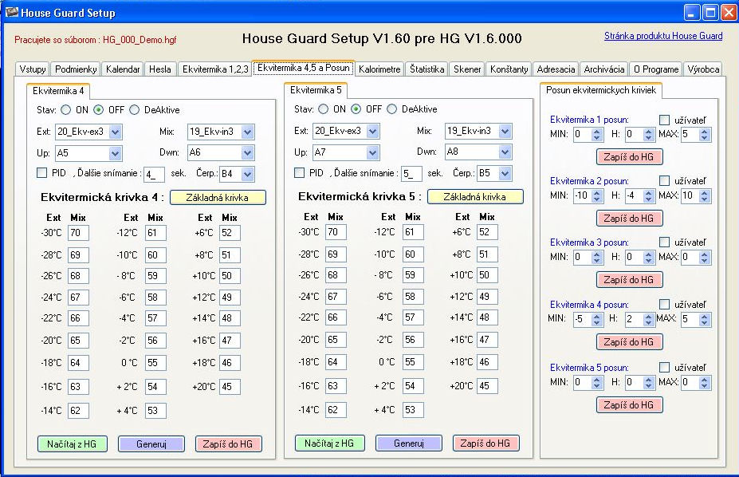The height and width of the screenshot is (477, 739).
Task: Select ON state for Ekvitermika 5
Action: 324,108
